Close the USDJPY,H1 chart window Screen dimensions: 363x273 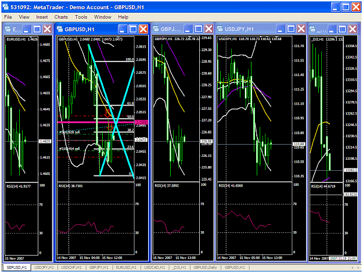[x=301, y=29]
